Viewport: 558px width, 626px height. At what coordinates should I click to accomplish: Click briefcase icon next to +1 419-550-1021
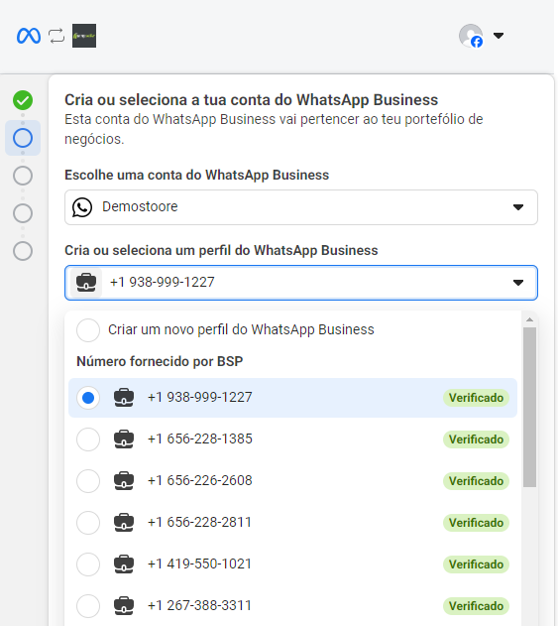(x=124, y=563)
